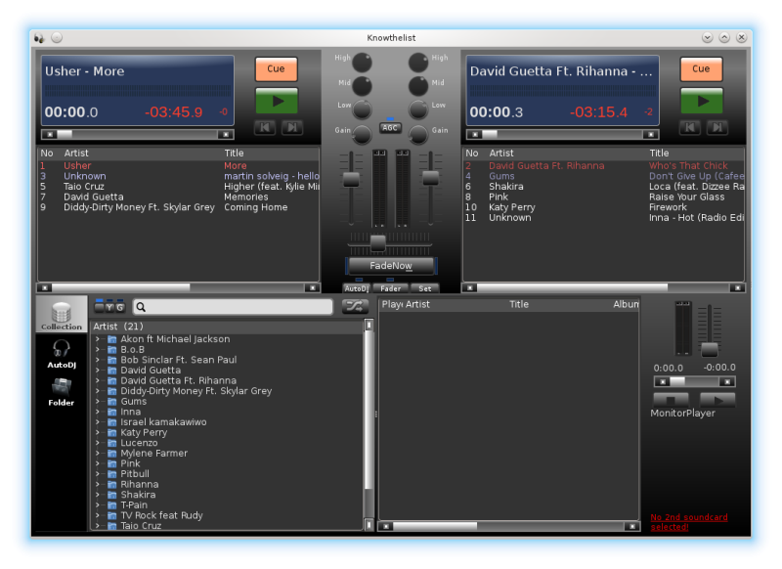Click the left deck High EQ knob
This screenshot has height=569, width=782.
pyautogui.click(x=362, y=63)
